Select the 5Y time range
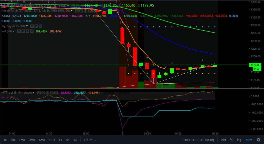 pos(68,140)
